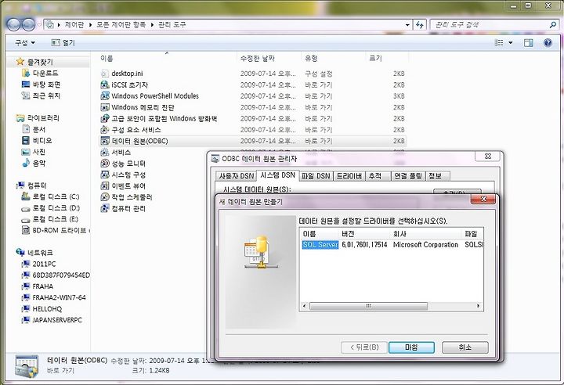This screenshot has height=385, width=564.
Task: Open network computer HELLOHQ
Action: [x=42, y=309]
